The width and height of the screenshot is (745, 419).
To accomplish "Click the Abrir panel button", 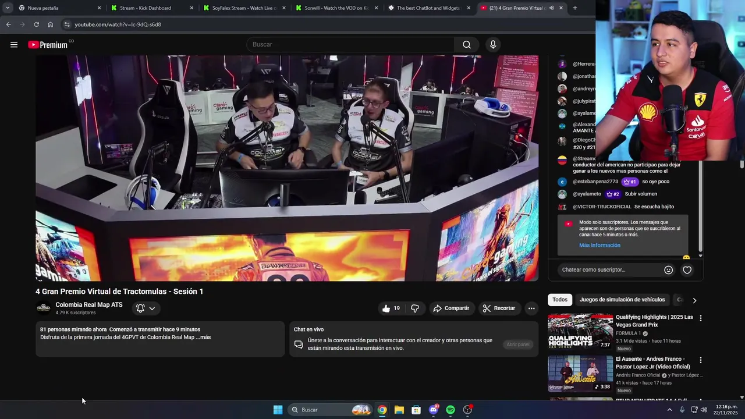I will 518,345.
